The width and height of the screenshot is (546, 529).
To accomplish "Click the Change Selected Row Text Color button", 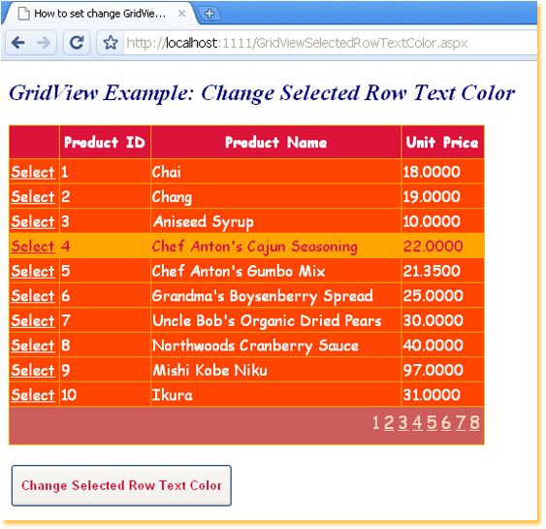I will [x=121, y=485].
